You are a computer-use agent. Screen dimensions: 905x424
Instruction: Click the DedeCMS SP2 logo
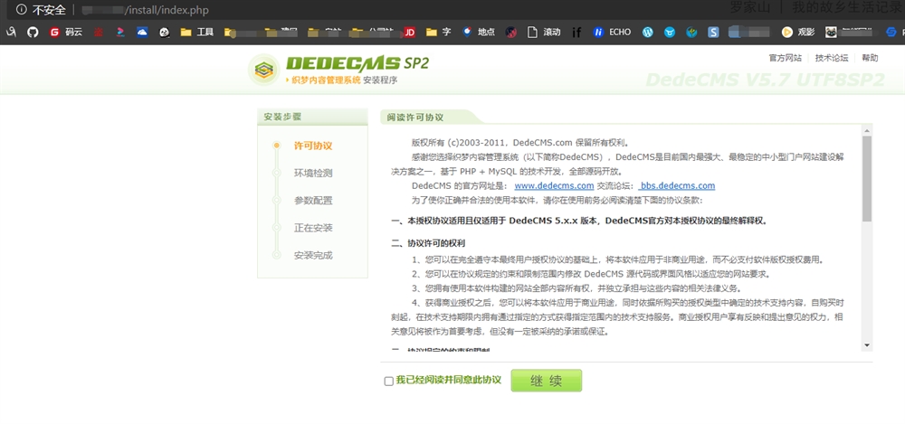click(339, 70)
